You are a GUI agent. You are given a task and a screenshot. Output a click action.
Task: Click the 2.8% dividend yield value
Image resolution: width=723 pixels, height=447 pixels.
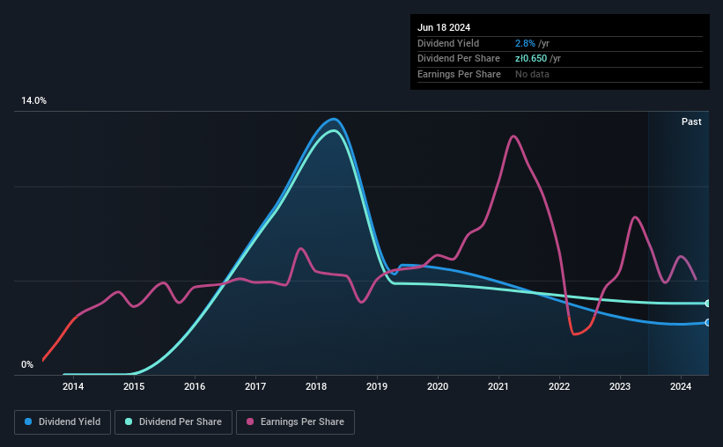click(x=525, y=43)
